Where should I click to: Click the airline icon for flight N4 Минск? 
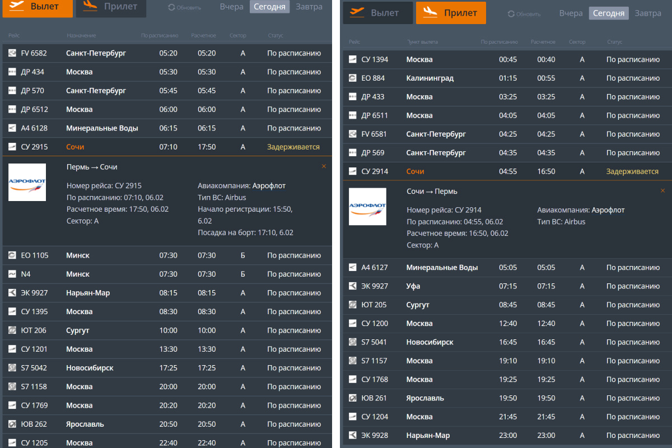[12, 274]
